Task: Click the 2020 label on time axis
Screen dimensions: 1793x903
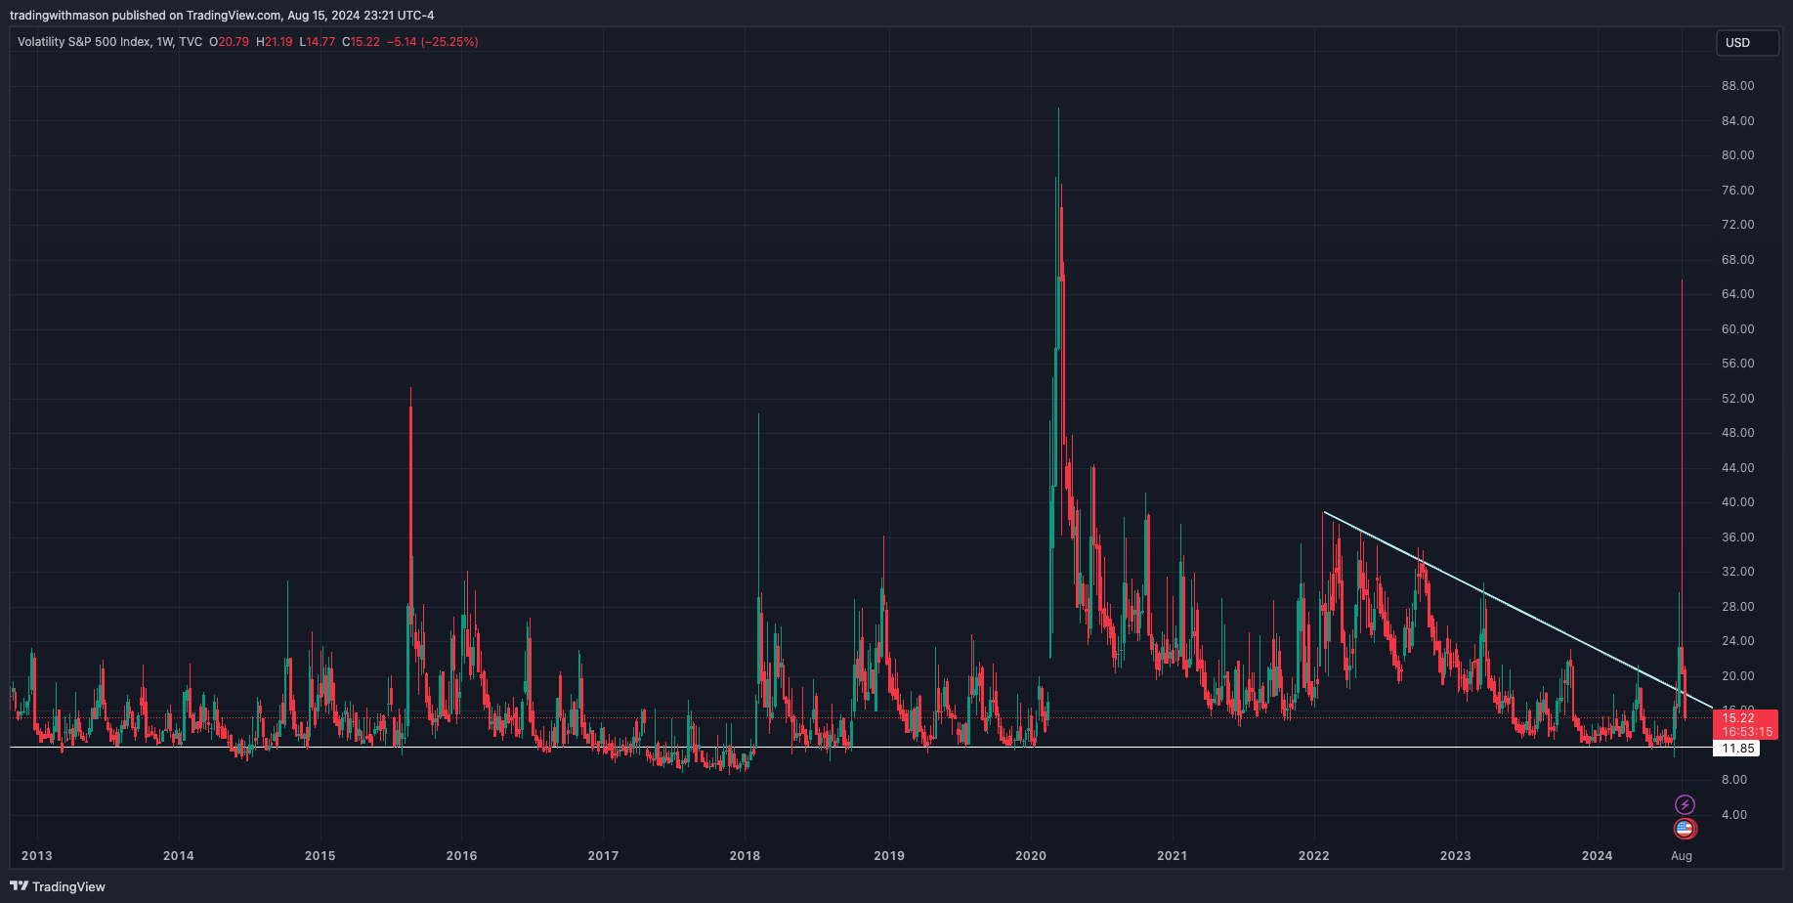Action: [x=1031, y=856]
